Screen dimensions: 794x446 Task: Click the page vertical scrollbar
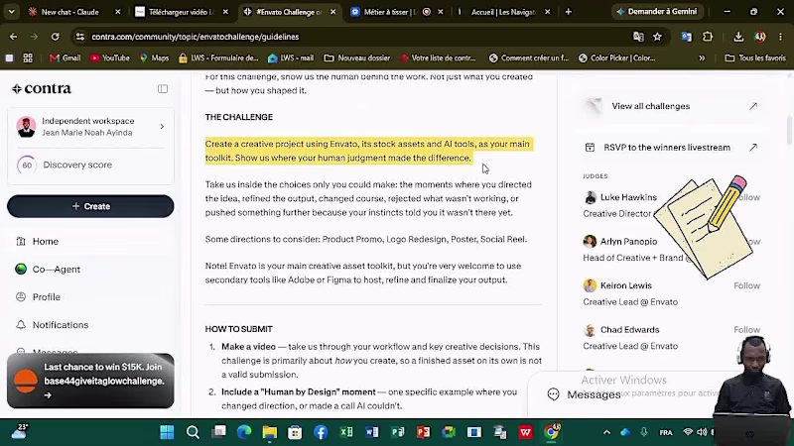click(789, 130)
